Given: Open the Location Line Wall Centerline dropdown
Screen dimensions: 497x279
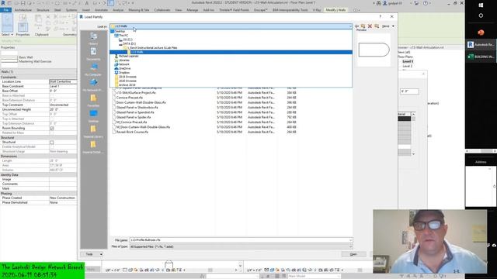Looking at the screenshot, I should point(63,81).
